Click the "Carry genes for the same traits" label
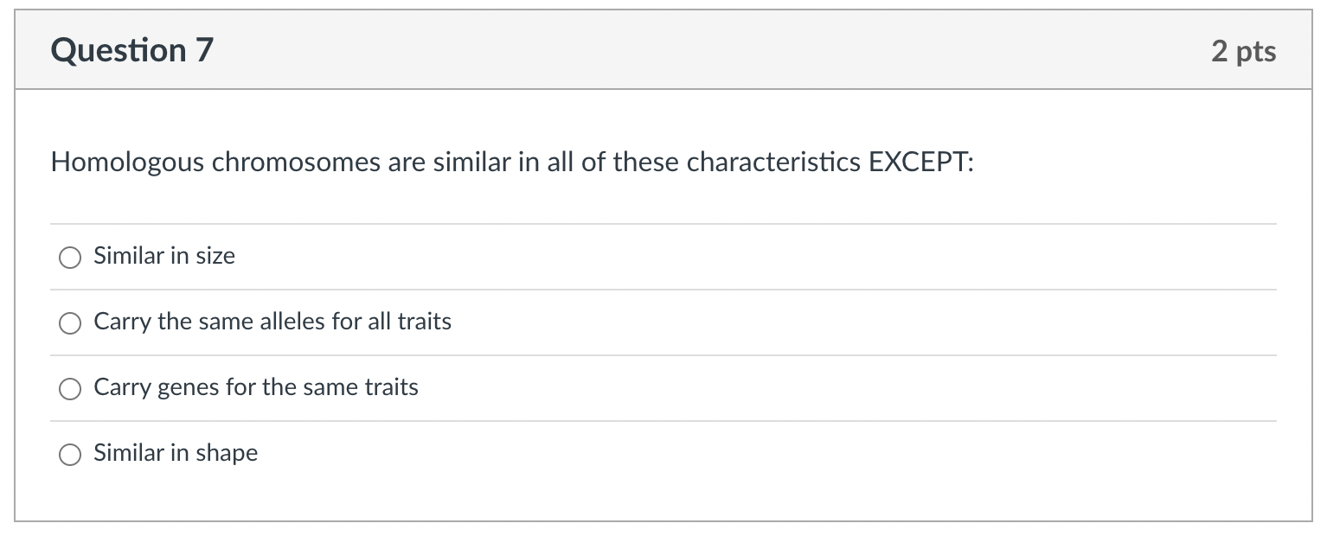This screenshot has height=536, width=1327. (x=256, y=387)
